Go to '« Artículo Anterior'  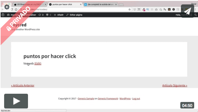[23, 85]
